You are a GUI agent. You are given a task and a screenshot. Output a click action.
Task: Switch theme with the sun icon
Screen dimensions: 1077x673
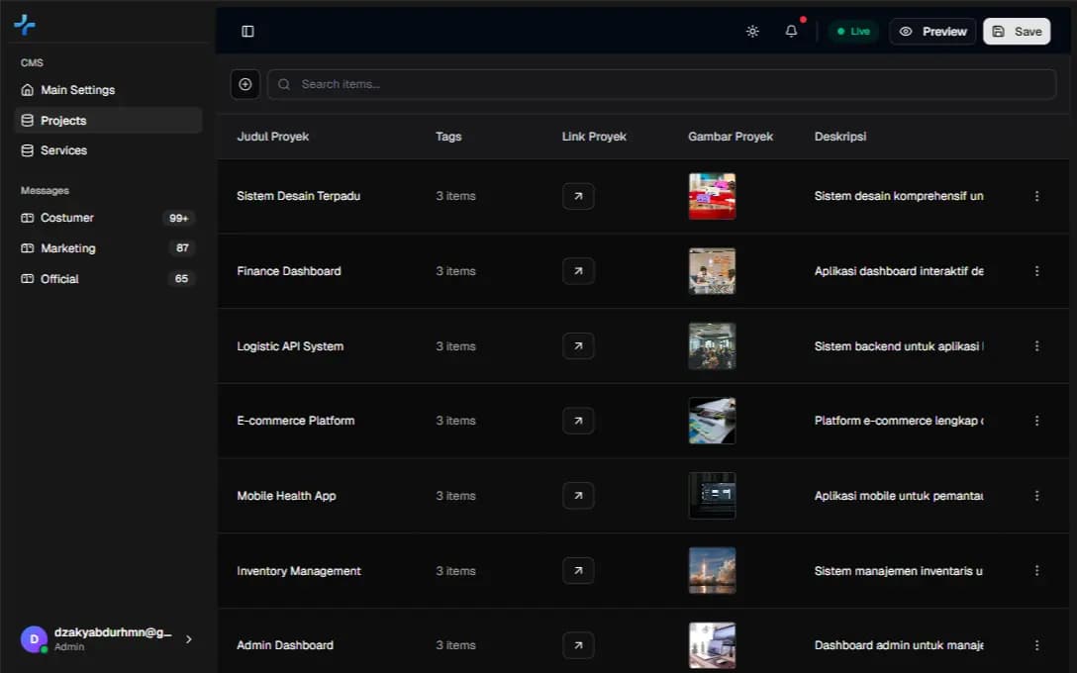point(752,32)
